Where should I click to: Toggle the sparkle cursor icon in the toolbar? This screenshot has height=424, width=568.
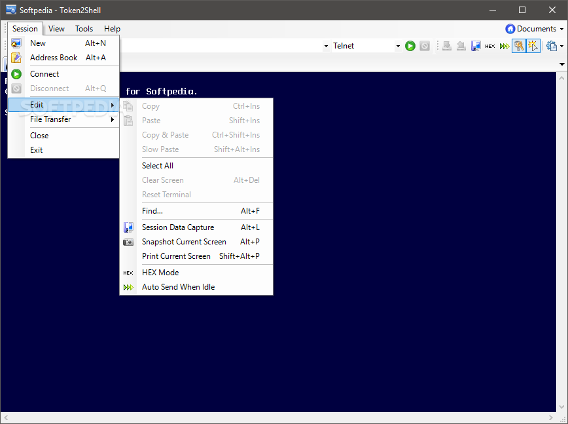coord(533,46)
